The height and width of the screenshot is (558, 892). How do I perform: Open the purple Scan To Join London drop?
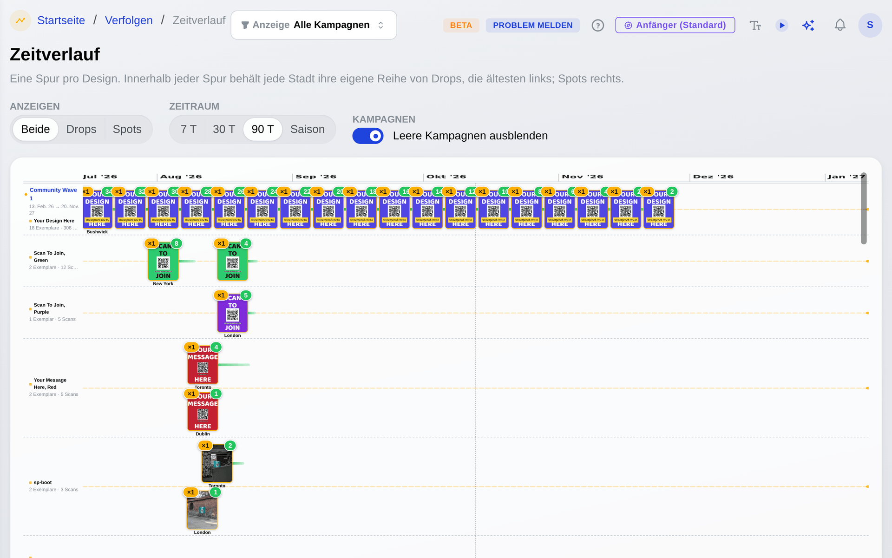click(232, 312)
